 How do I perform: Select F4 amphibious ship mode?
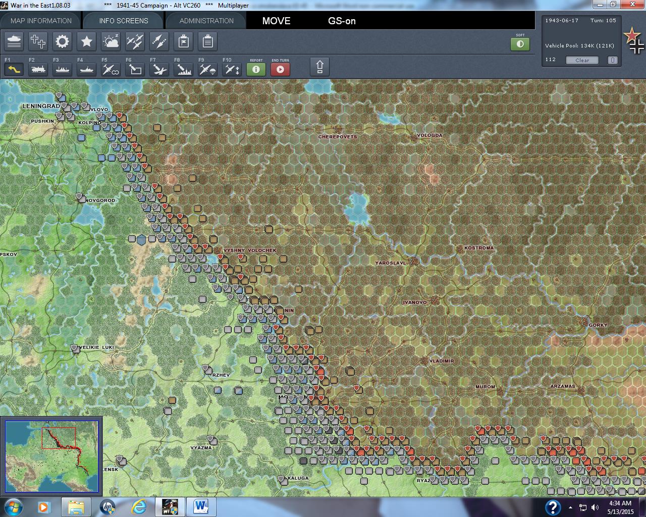(87, 69)
